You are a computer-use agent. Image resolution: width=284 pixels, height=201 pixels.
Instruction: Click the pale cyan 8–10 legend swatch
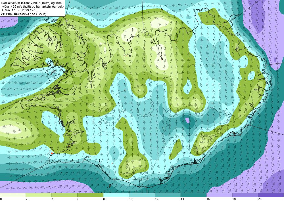[x=116, y=195]
